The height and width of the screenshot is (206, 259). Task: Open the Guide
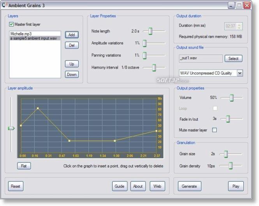pos(120,186)
